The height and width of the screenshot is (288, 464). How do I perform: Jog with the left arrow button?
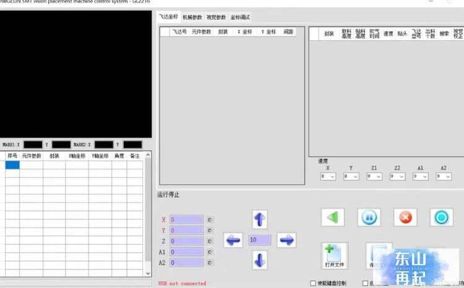[x=233, y=240]
